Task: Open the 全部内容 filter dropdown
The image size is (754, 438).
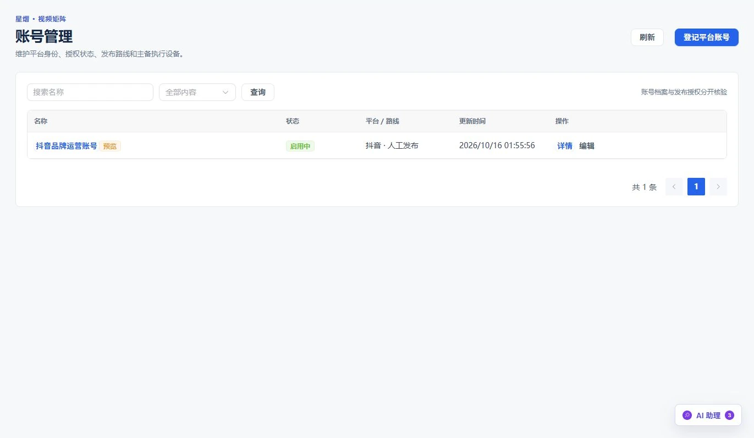Action: point(197,92)
